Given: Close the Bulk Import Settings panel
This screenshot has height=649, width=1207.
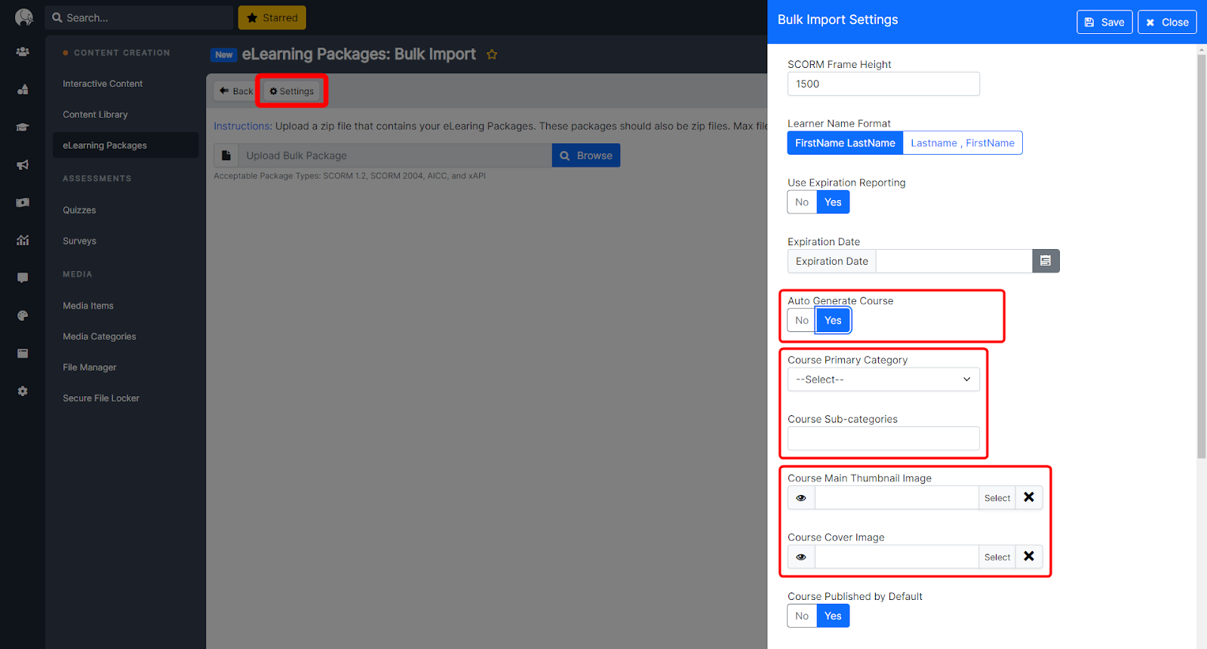Looking at the screenshot, I should coord(1167,22).
